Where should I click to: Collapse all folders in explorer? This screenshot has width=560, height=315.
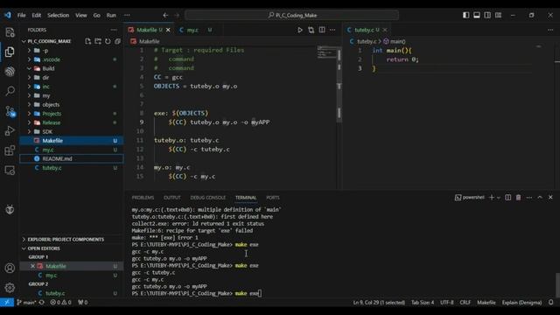[x=117, y=41]
